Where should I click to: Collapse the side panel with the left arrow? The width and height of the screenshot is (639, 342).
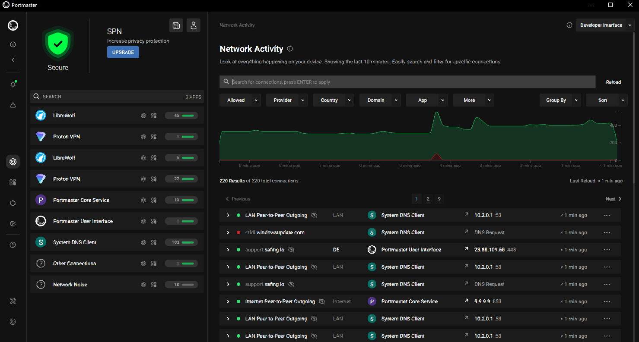click(x=13, y=60)
